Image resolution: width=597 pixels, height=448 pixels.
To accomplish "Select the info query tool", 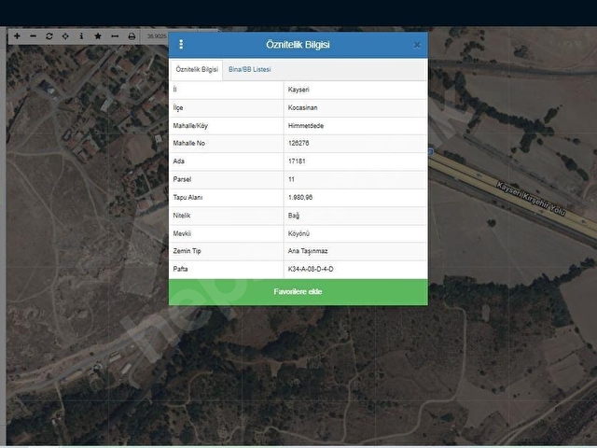I will point(81,36).
